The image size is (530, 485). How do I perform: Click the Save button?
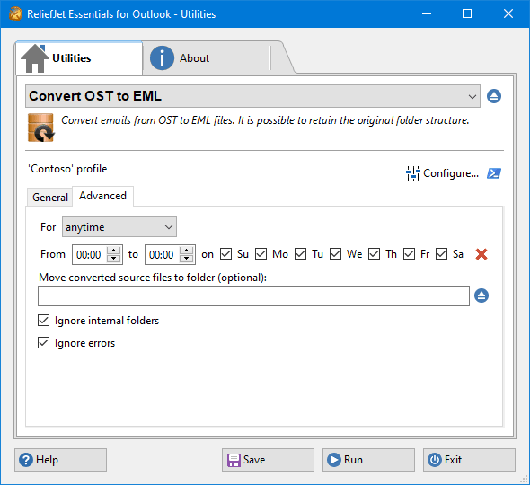point(268,460)
